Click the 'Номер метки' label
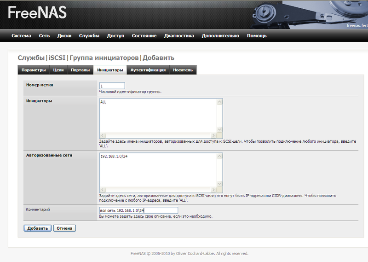The width and height of the screenshot is (368, 262). click(40, 85)
